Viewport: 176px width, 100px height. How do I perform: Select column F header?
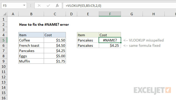click(x=110, y=14)
